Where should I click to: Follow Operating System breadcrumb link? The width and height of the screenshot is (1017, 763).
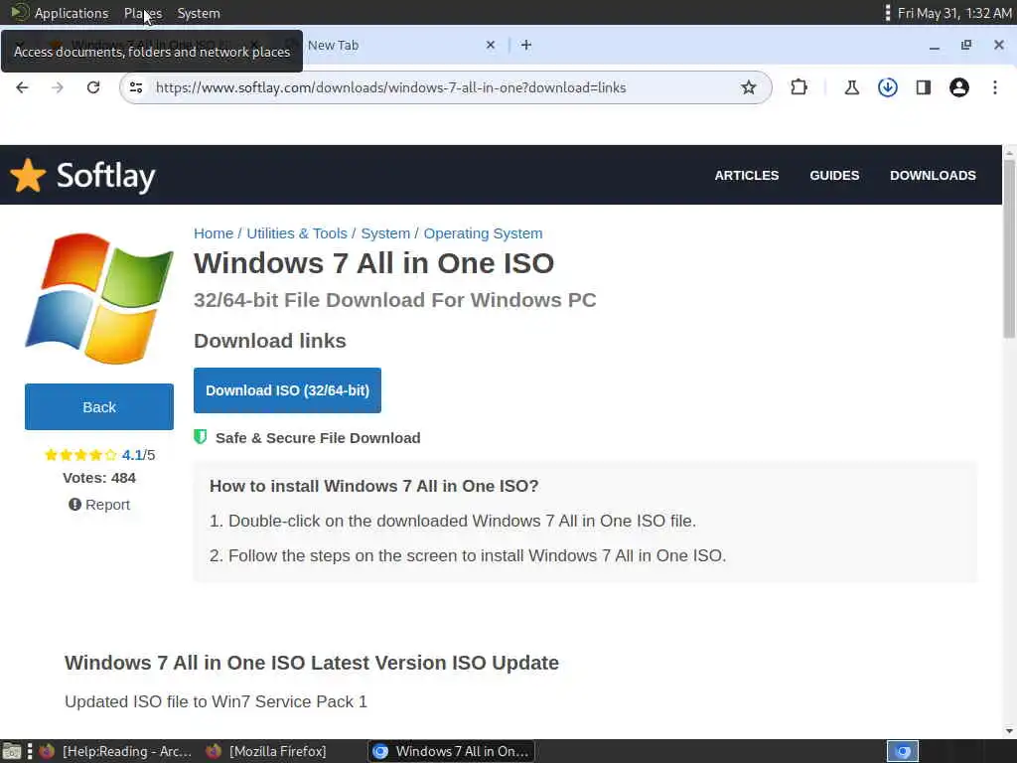point(484,233)
